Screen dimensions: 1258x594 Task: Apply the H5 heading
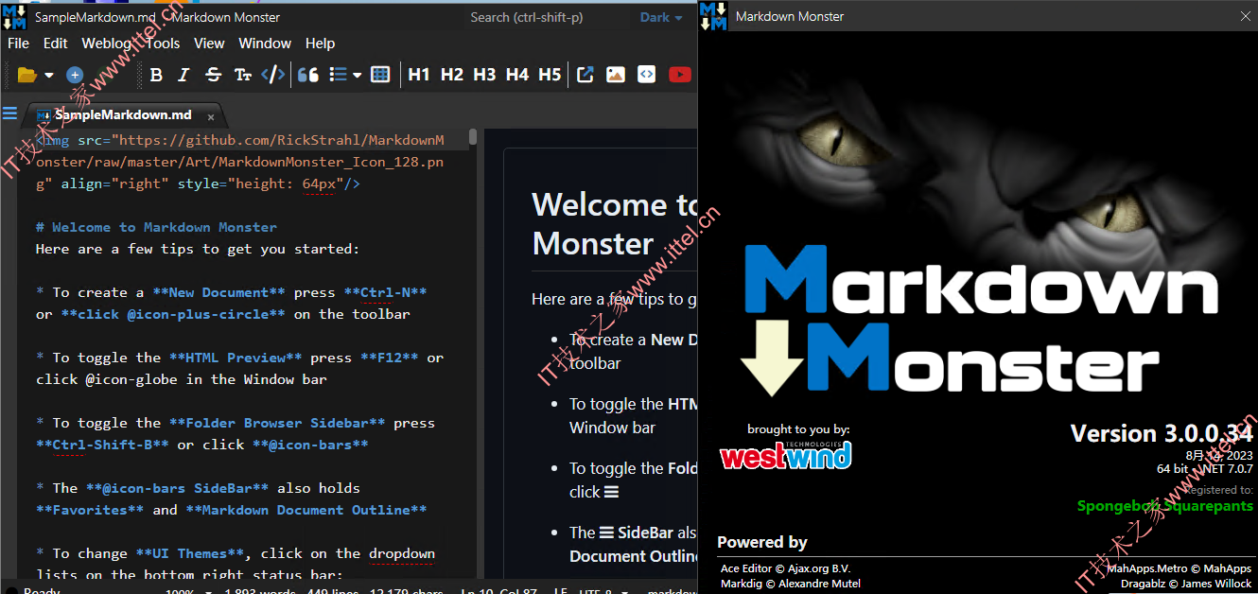[550, 75]
